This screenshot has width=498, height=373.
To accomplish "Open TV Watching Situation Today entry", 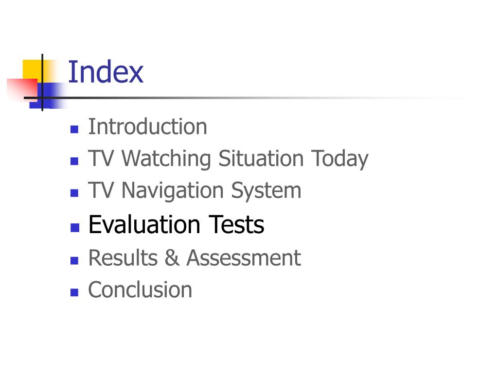I will pos(228,159).
